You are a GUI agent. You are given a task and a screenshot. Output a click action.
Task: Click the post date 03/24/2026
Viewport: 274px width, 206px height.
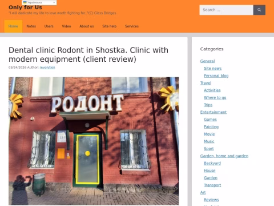click(17, 68)
